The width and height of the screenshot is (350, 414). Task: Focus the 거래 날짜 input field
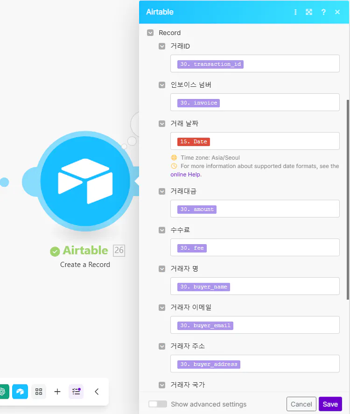255,141
